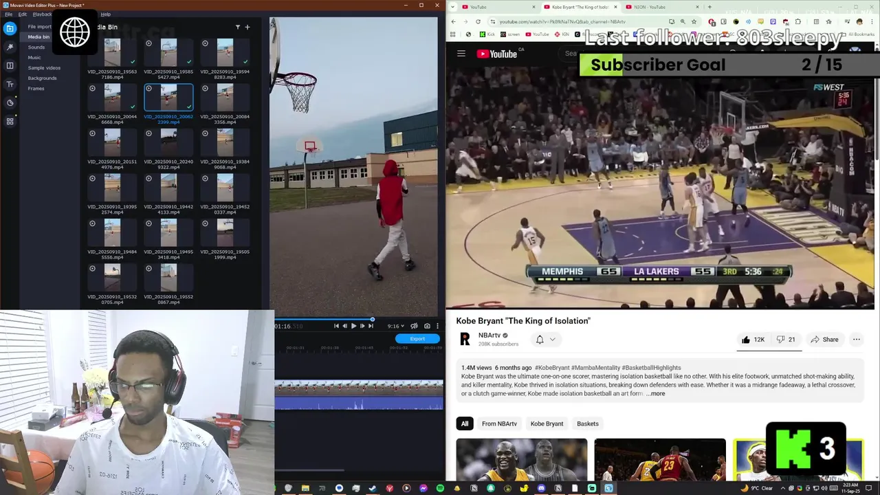Select the Media bin category
The image size is (880, 495).
38,37
